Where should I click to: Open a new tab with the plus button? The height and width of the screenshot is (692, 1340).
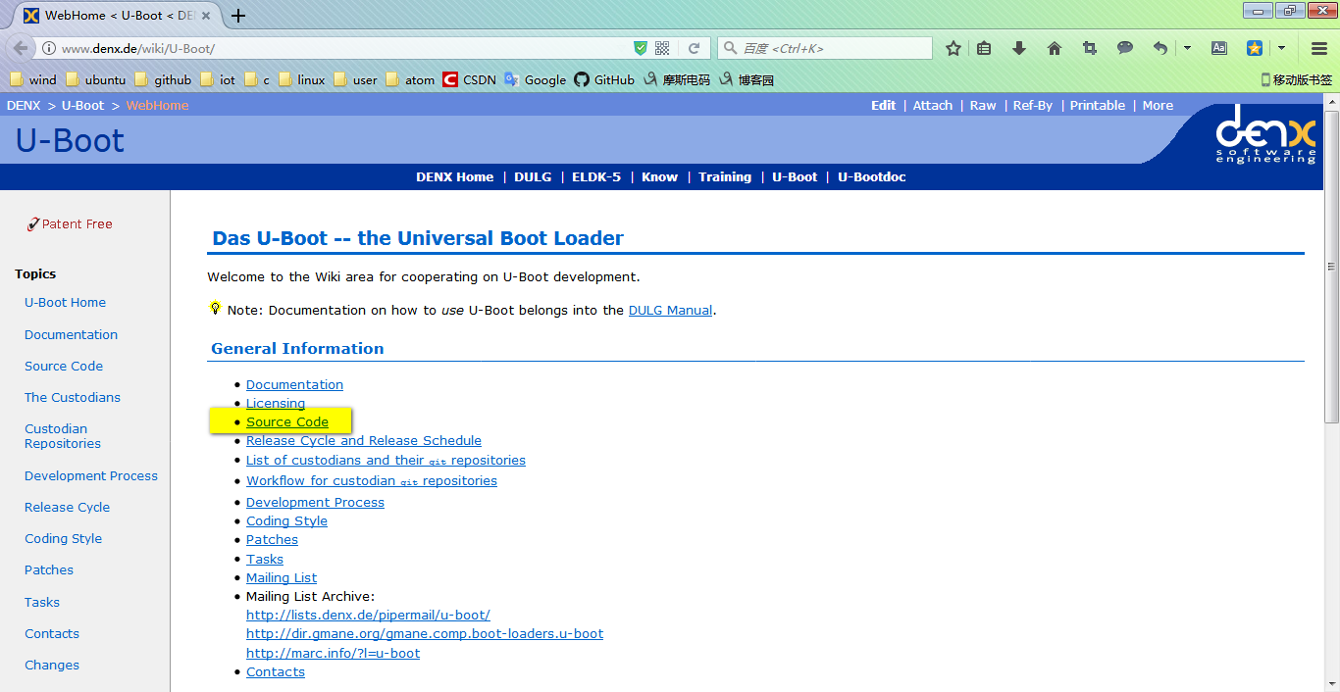(238, 16)
